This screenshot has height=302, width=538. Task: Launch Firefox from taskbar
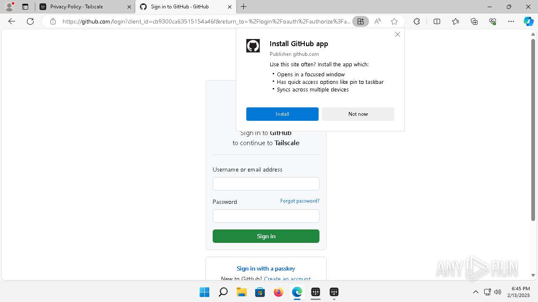coord(279,292)
